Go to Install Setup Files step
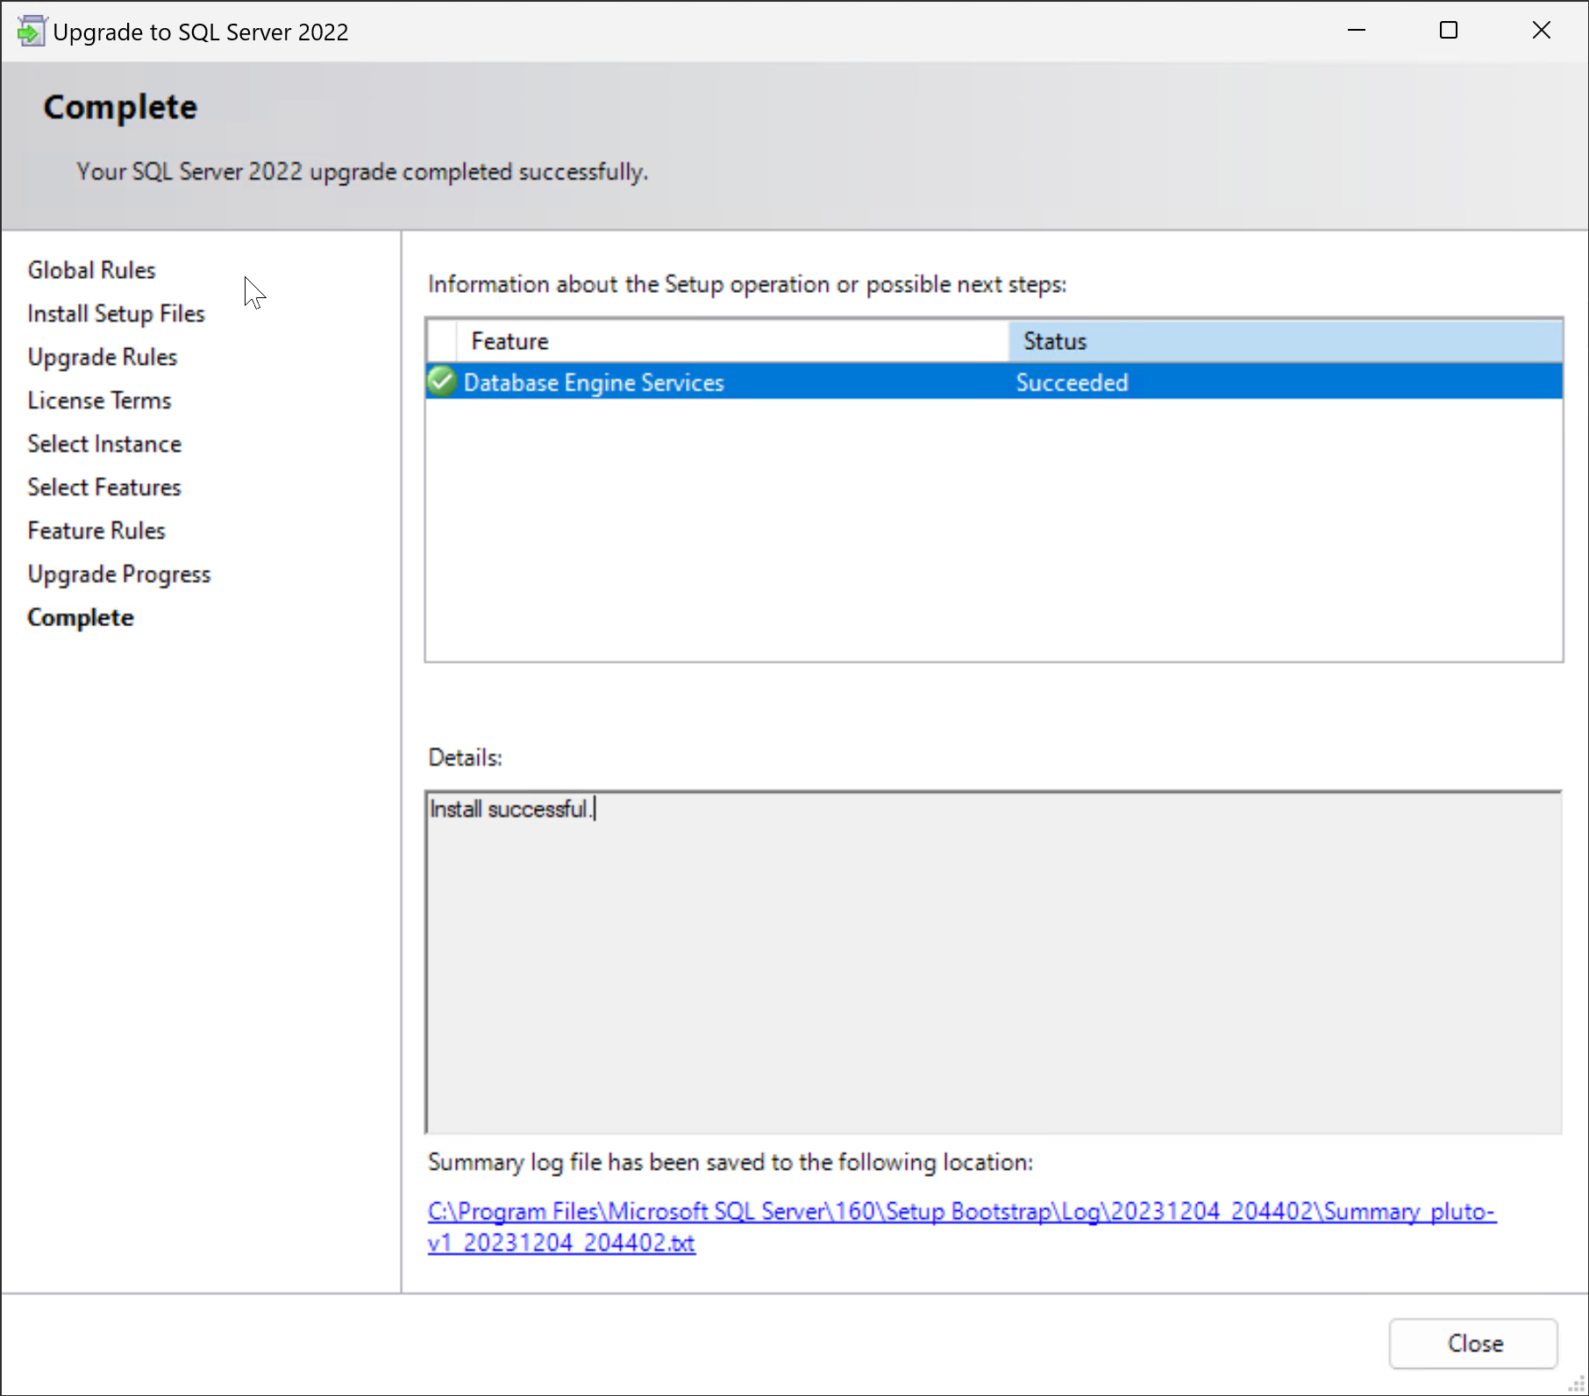1589x1396 pixels. [116, 314]
